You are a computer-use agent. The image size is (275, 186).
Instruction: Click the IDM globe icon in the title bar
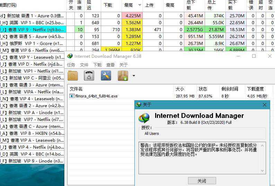70,56
